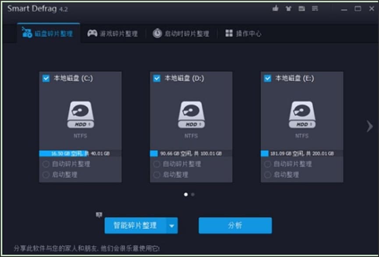The width and height of the screenshot is (379, 257).
Task: Uncheck the 本地磁盘 (D:) checkbox
Action: point(156,78)
